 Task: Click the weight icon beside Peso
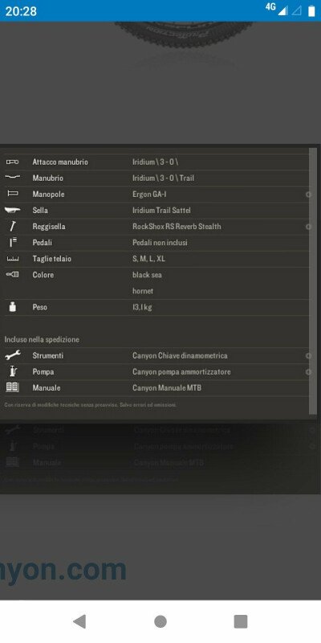click(13, 307)
